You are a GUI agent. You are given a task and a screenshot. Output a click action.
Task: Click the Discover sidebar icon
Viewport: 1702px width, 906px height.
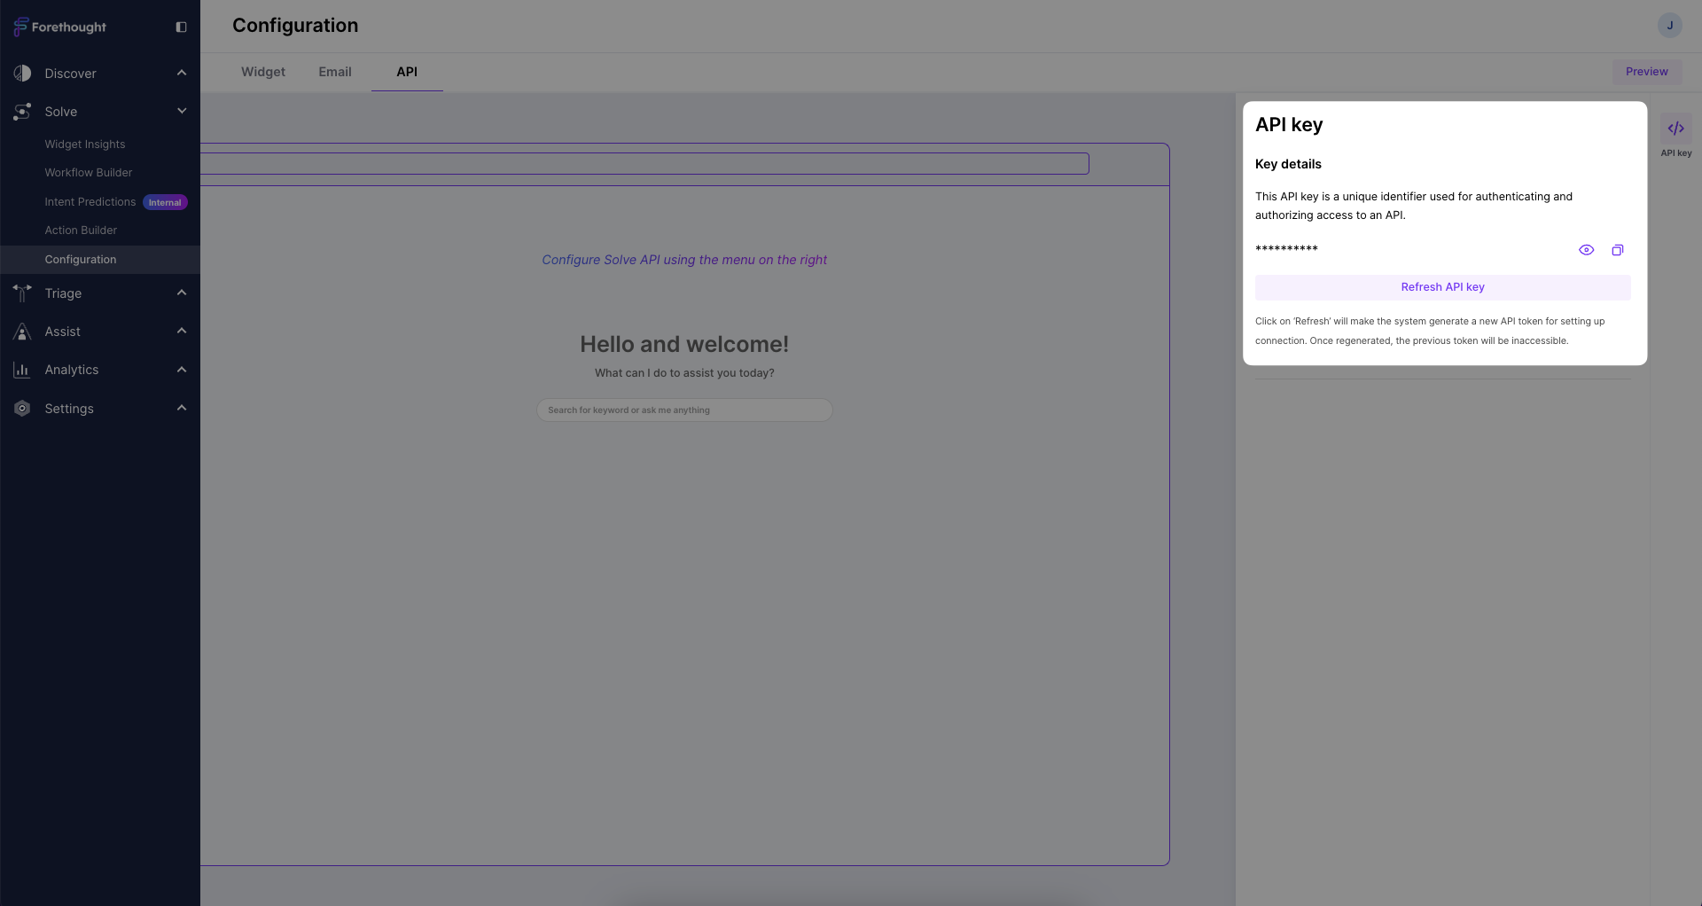(22, 73)
